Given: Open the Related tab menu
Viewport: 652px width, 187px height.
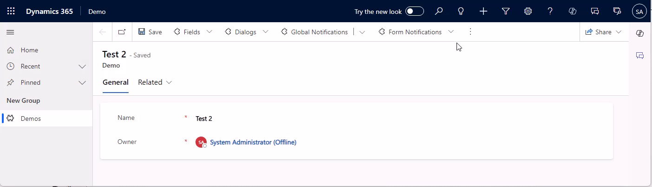Looking at the screenshot, I should pyautogui.click(x=155, y=82).
